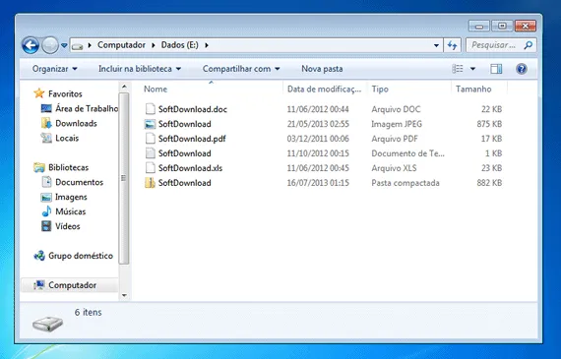Open Compartilhar com dropdown menu
561x359 pixels.
(241, 69)
